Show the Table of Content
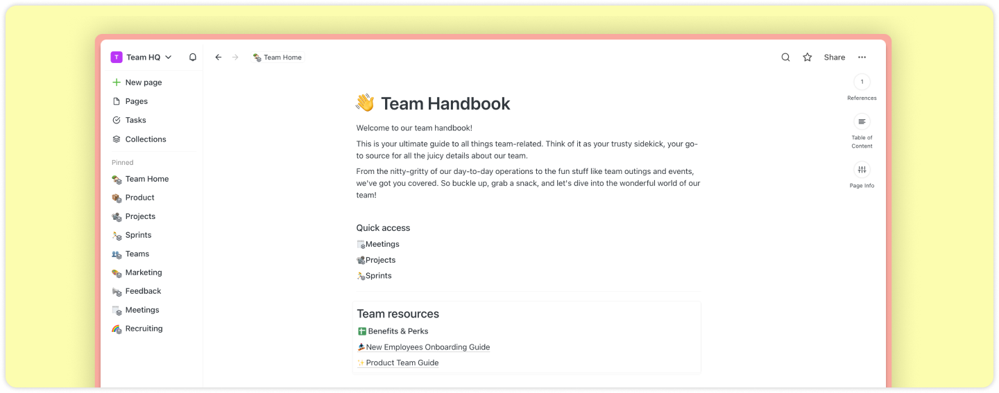Image resolution: width=999 pixels, height=393 pixels. click(862, 122)
